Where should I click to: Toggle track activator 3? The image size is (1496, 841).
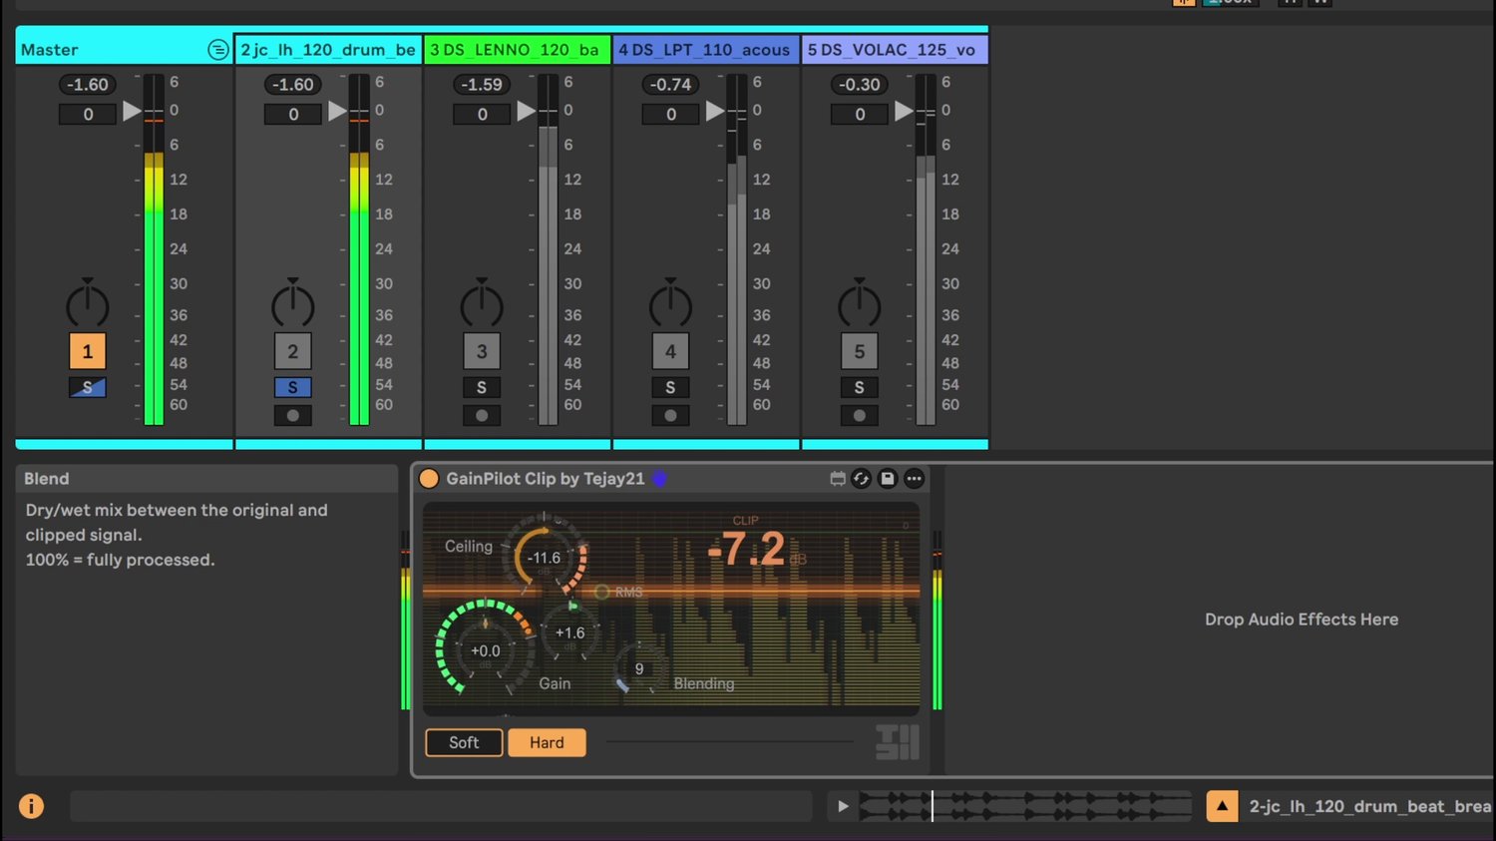click(x=482, y=351)
